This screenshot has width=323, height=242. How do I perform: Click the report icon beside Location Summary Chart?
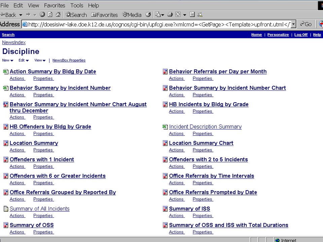click(165, 143)
